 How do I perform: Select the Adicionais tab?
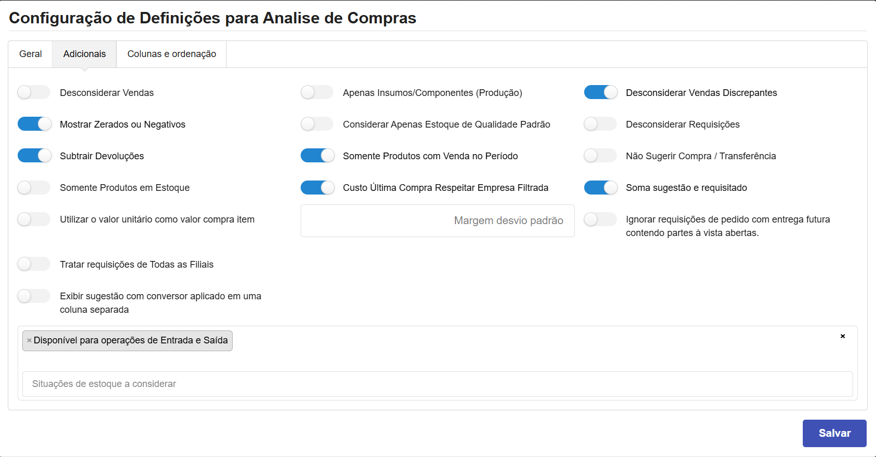pyautogui.click(x=84, y=54)
